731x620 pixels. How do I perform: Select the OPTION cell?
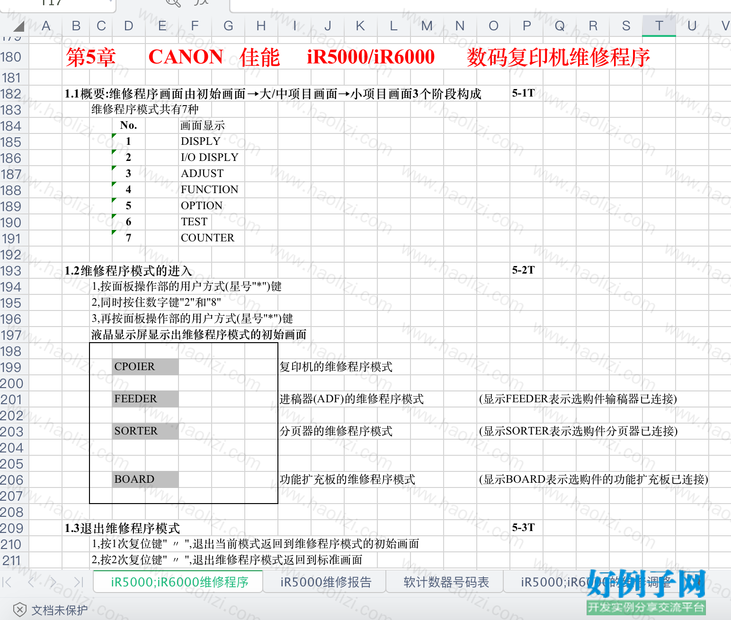point(202,206)
